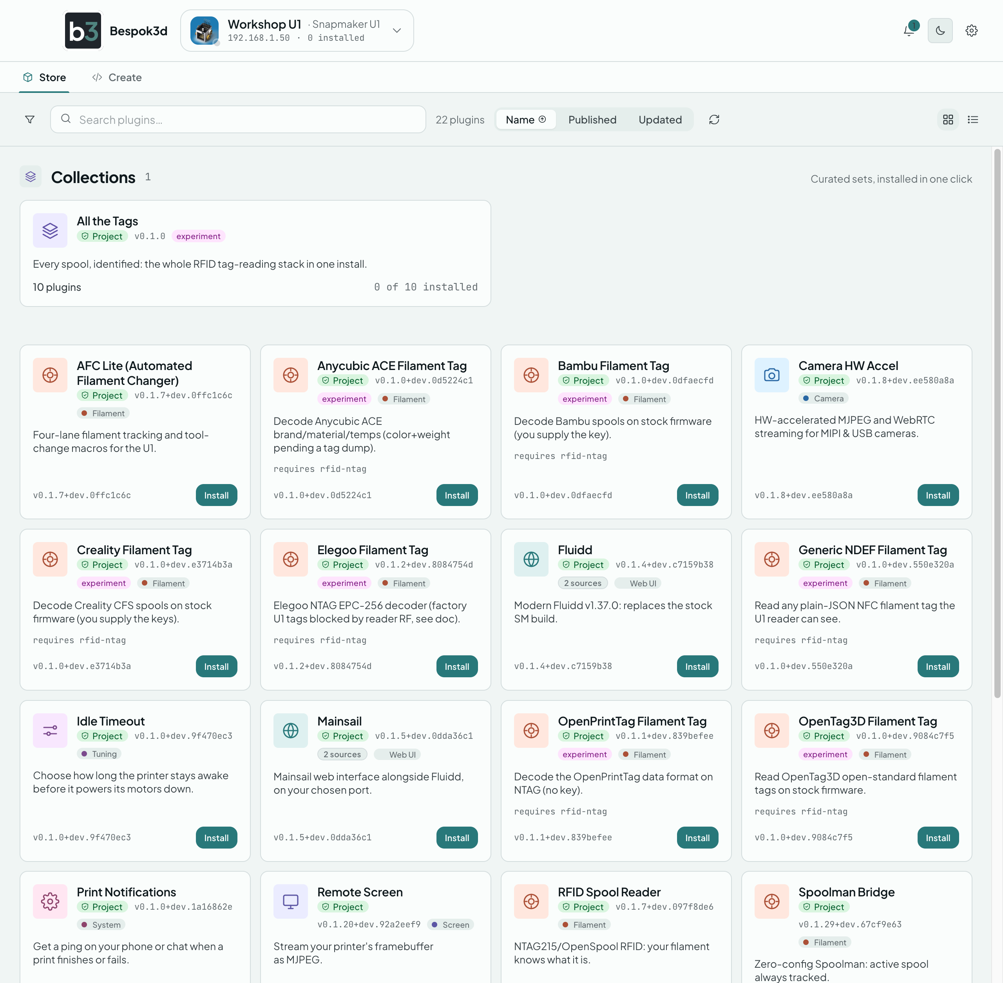Viewport: 1003px width, 983px height.
Task: Sort plugins by Published date
Action: click(x=592, y=120)
